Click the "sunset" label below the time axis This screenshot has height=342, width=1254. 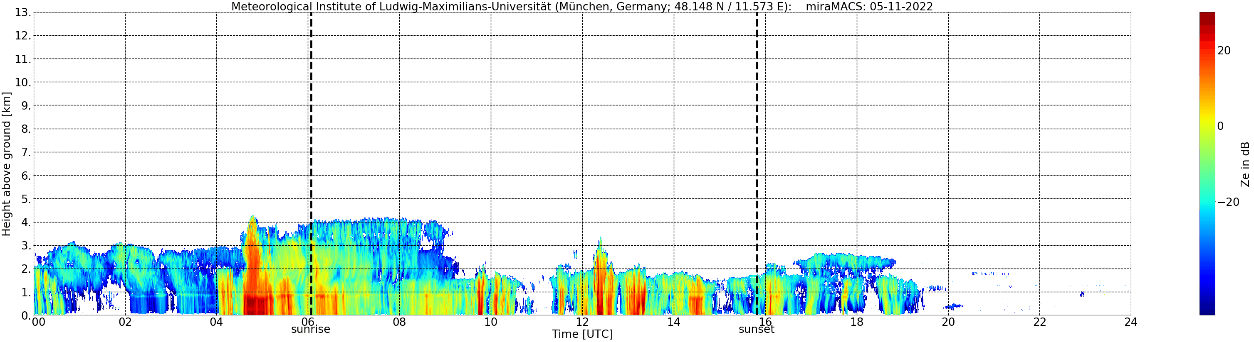point(757,330)
